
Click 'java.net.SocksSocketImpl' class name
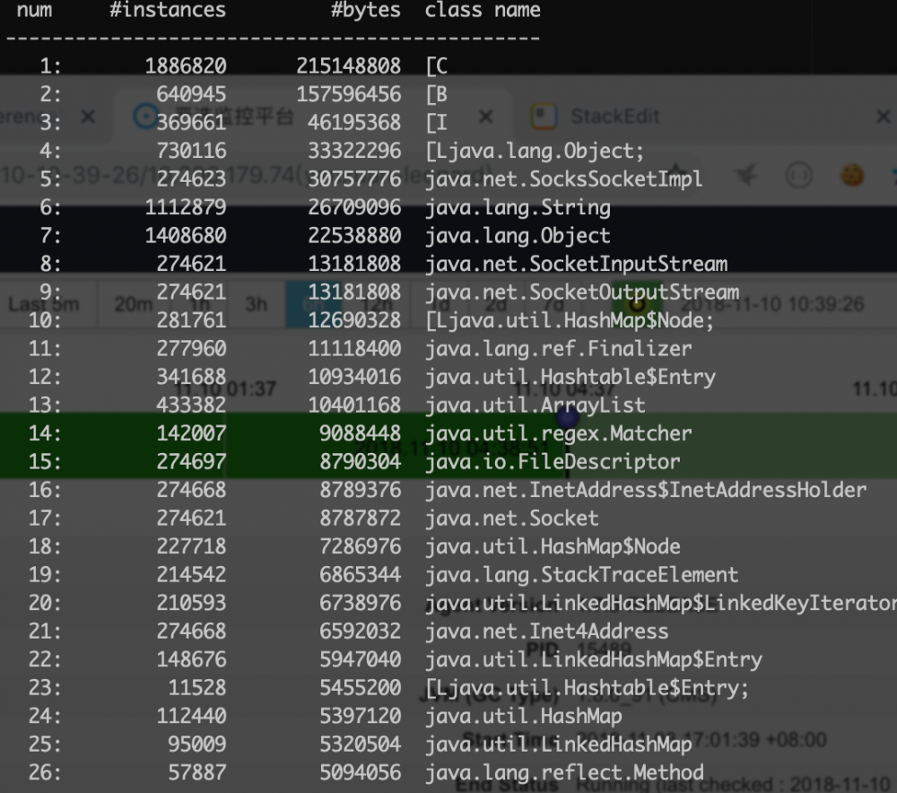(563, 179)
